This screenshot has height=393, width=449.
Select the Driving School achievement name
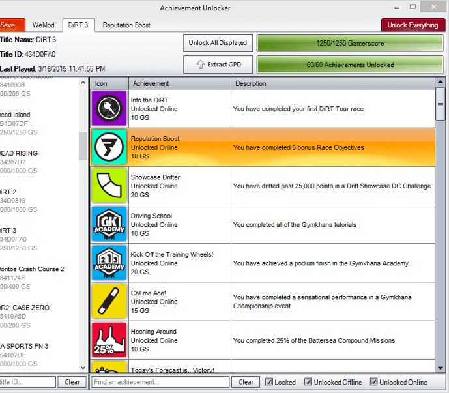pos(151,216)
